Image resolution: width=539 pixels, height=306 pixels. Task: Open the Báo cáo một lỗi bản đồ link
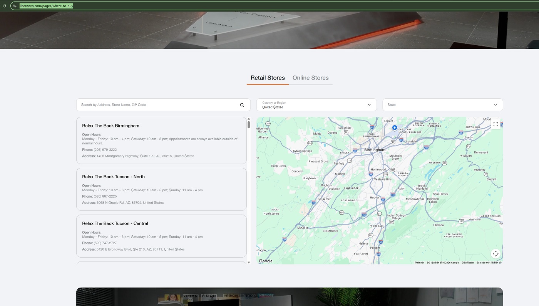pyautogui.click(x=489, y=263)
